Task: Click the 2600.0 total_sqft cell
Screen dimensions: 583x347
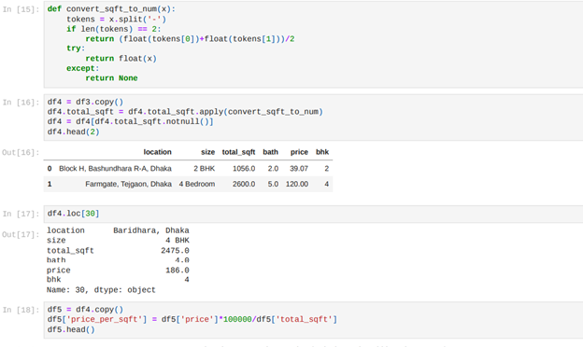Action: pyautogui.click(x=244, y=184)
